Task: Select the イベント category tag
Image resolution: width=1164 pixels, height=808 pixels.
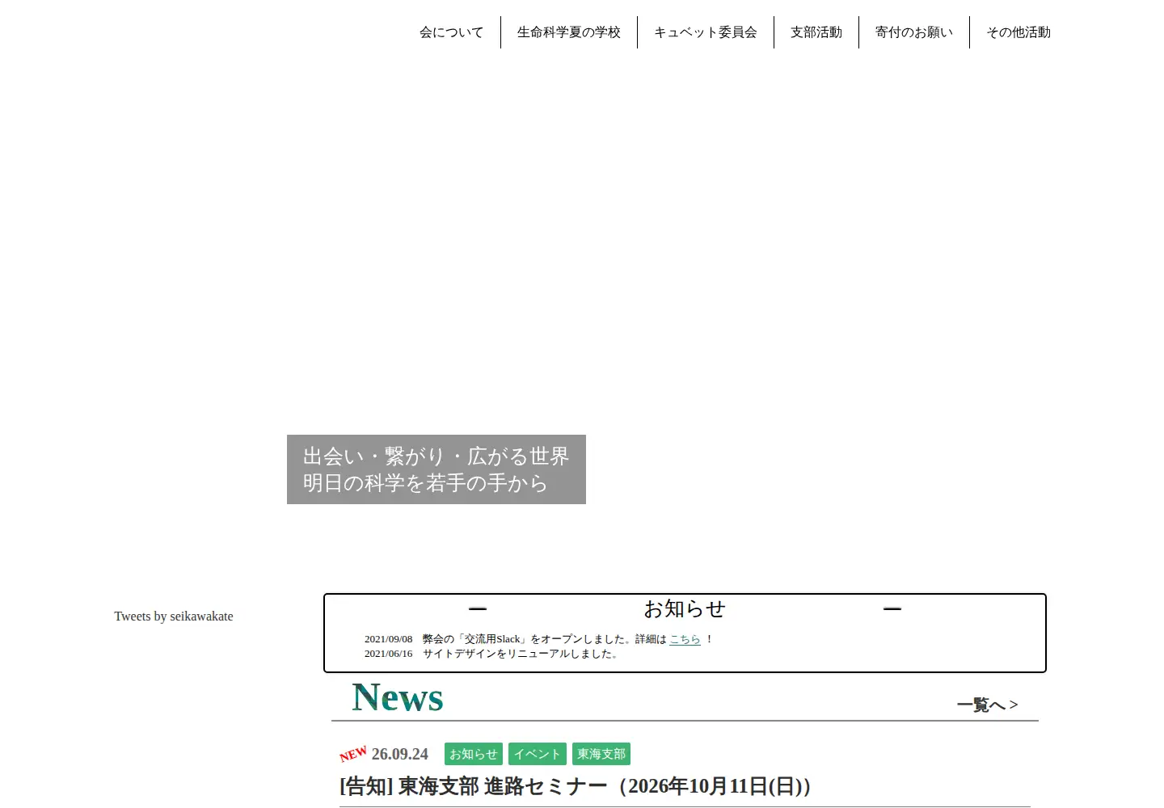Action: click(x=538, y=754)
